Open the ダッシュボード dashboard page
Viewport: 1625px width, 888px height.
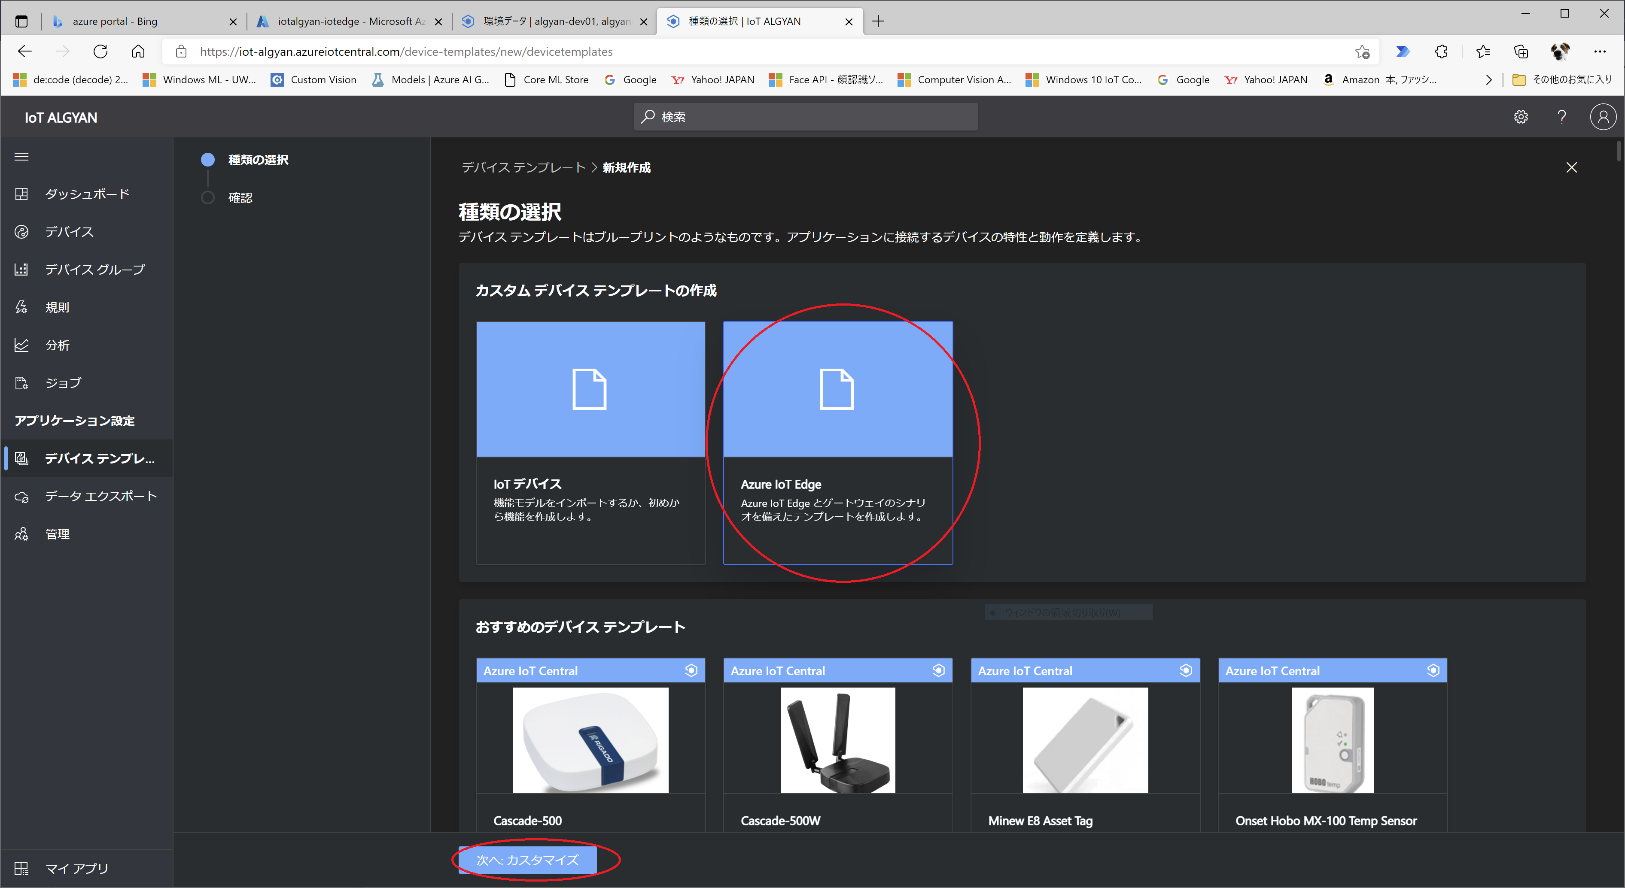(x=86, y=194)
